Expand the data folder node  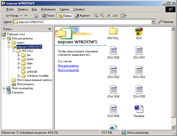19,63
